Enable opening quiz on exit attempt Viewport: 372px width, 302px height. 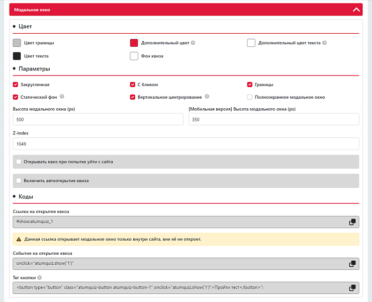tap(19, 162)
